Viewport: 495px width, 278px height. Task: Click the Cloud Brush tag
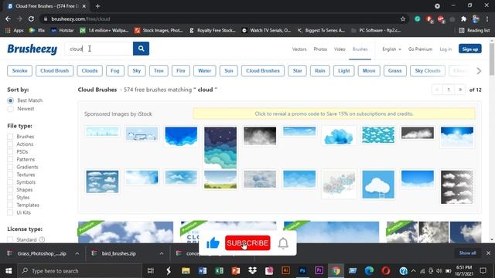[x=55, y=70]
